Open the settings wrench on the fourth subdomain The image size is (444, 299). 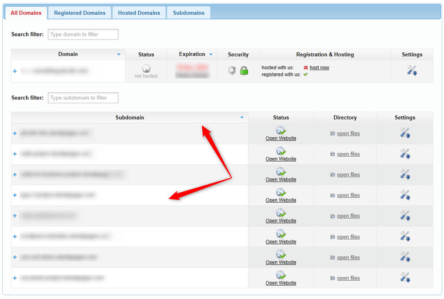(x=404, y=195)
